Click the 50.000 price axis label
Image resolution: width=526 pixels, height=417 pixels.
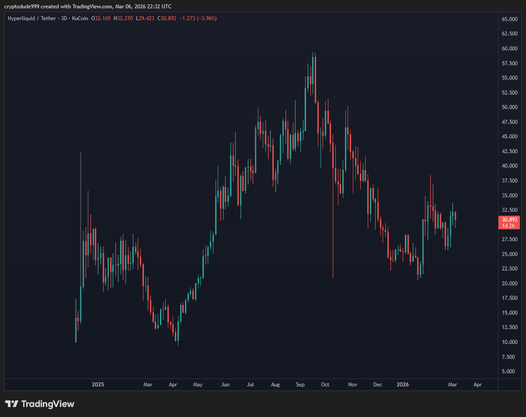[510, 107]
